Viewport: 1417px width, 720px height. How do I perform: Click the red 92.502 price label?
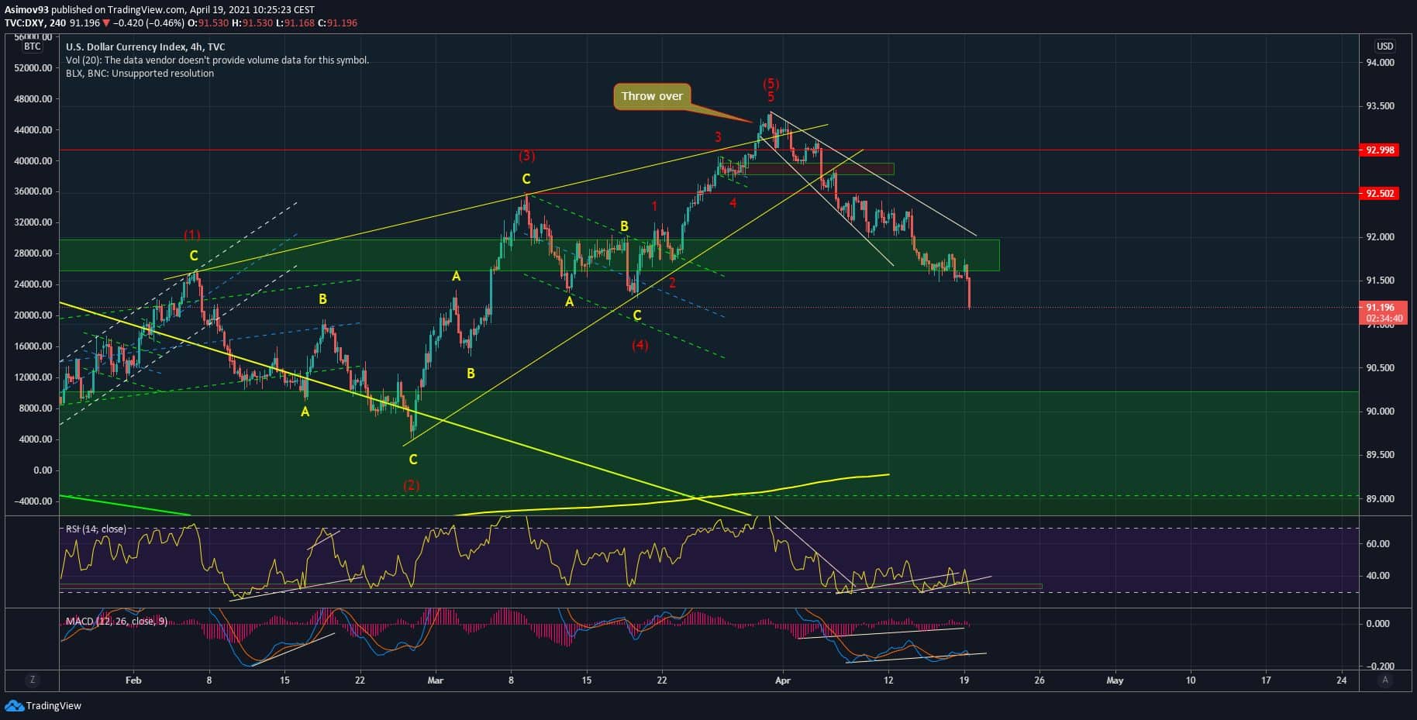click(1379, 194)
